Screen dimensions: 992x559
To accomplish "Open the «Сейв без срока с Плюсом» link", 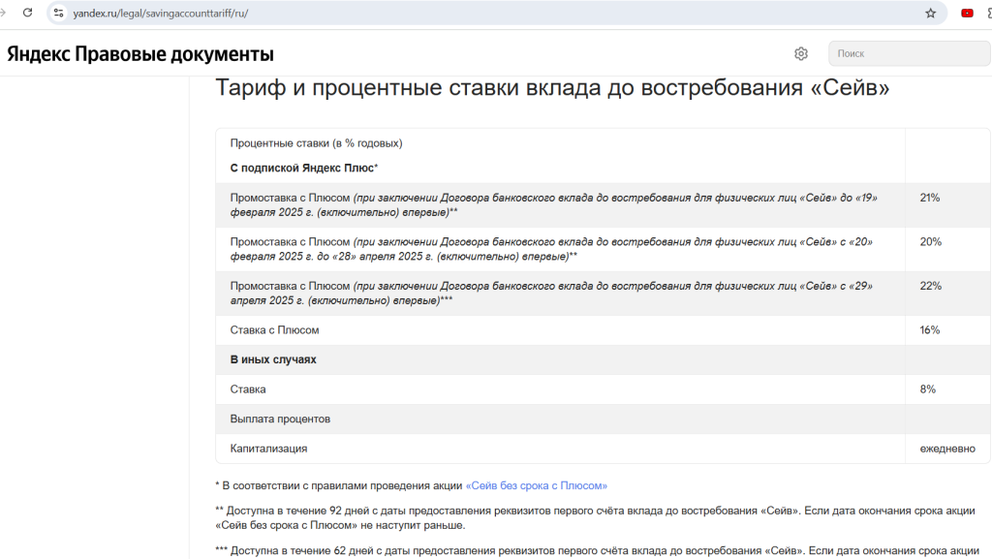I will tap(536, 485).
